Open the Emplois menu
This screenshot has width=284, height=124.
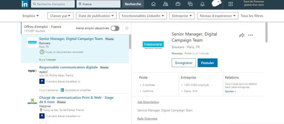tap(31, 16)
